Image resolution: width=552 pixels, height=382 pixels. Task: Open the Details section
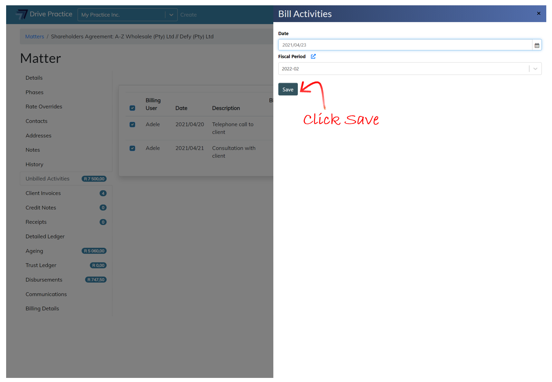pos(34,78)
